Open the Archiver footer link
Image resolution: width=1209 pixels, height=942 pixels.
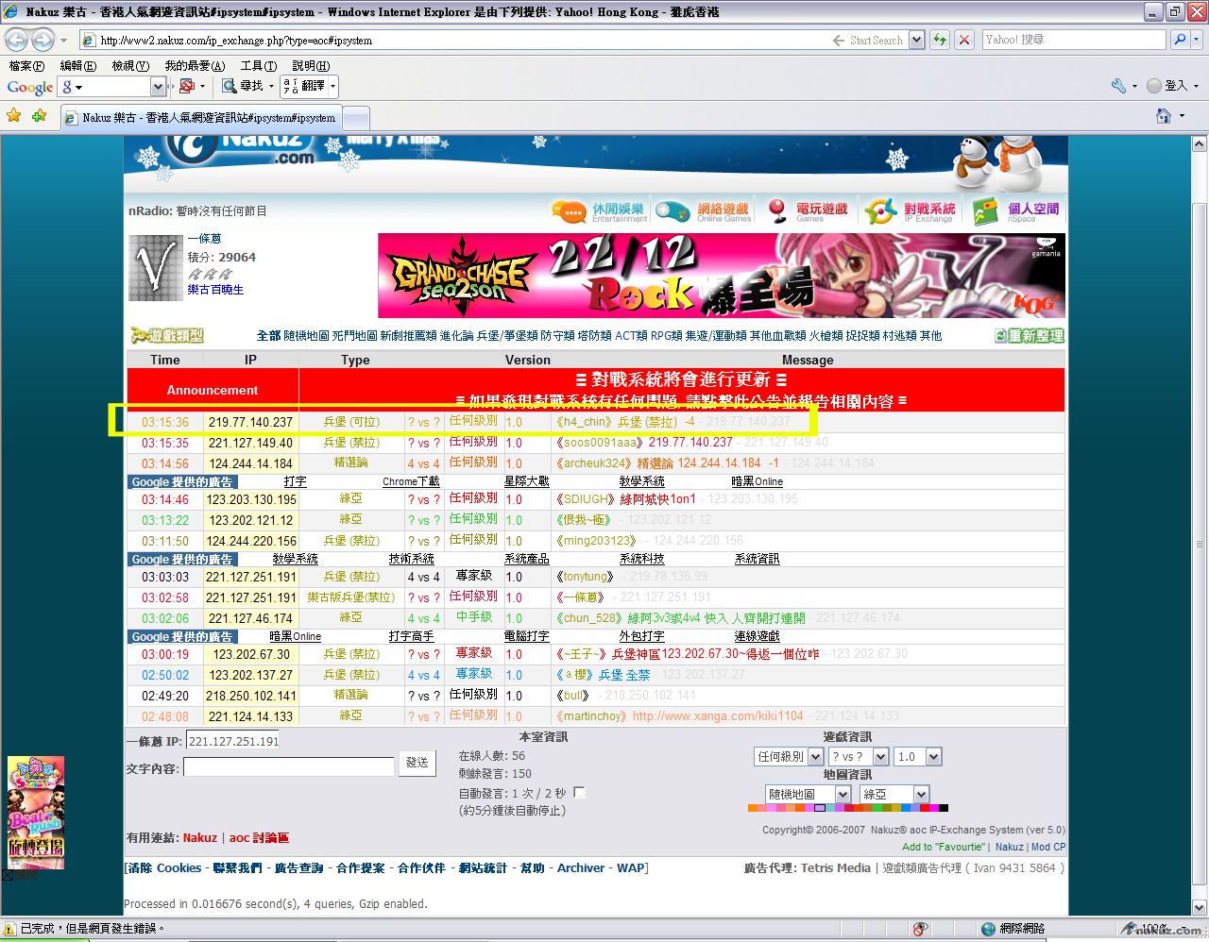(x=581, y=868)
